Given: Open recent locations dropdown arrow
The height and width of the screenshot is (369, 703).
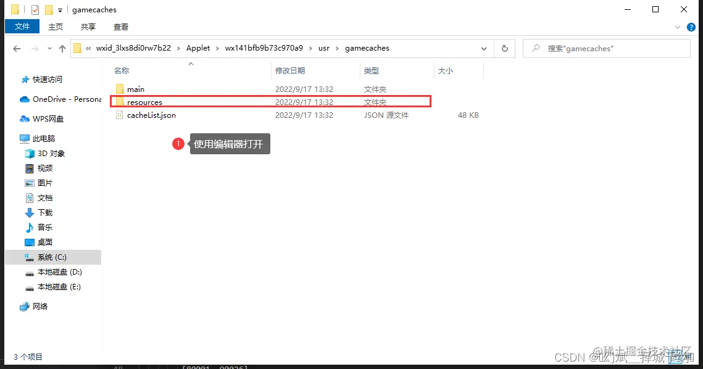Looking at the screenshot, I should (x=49, y=48).
